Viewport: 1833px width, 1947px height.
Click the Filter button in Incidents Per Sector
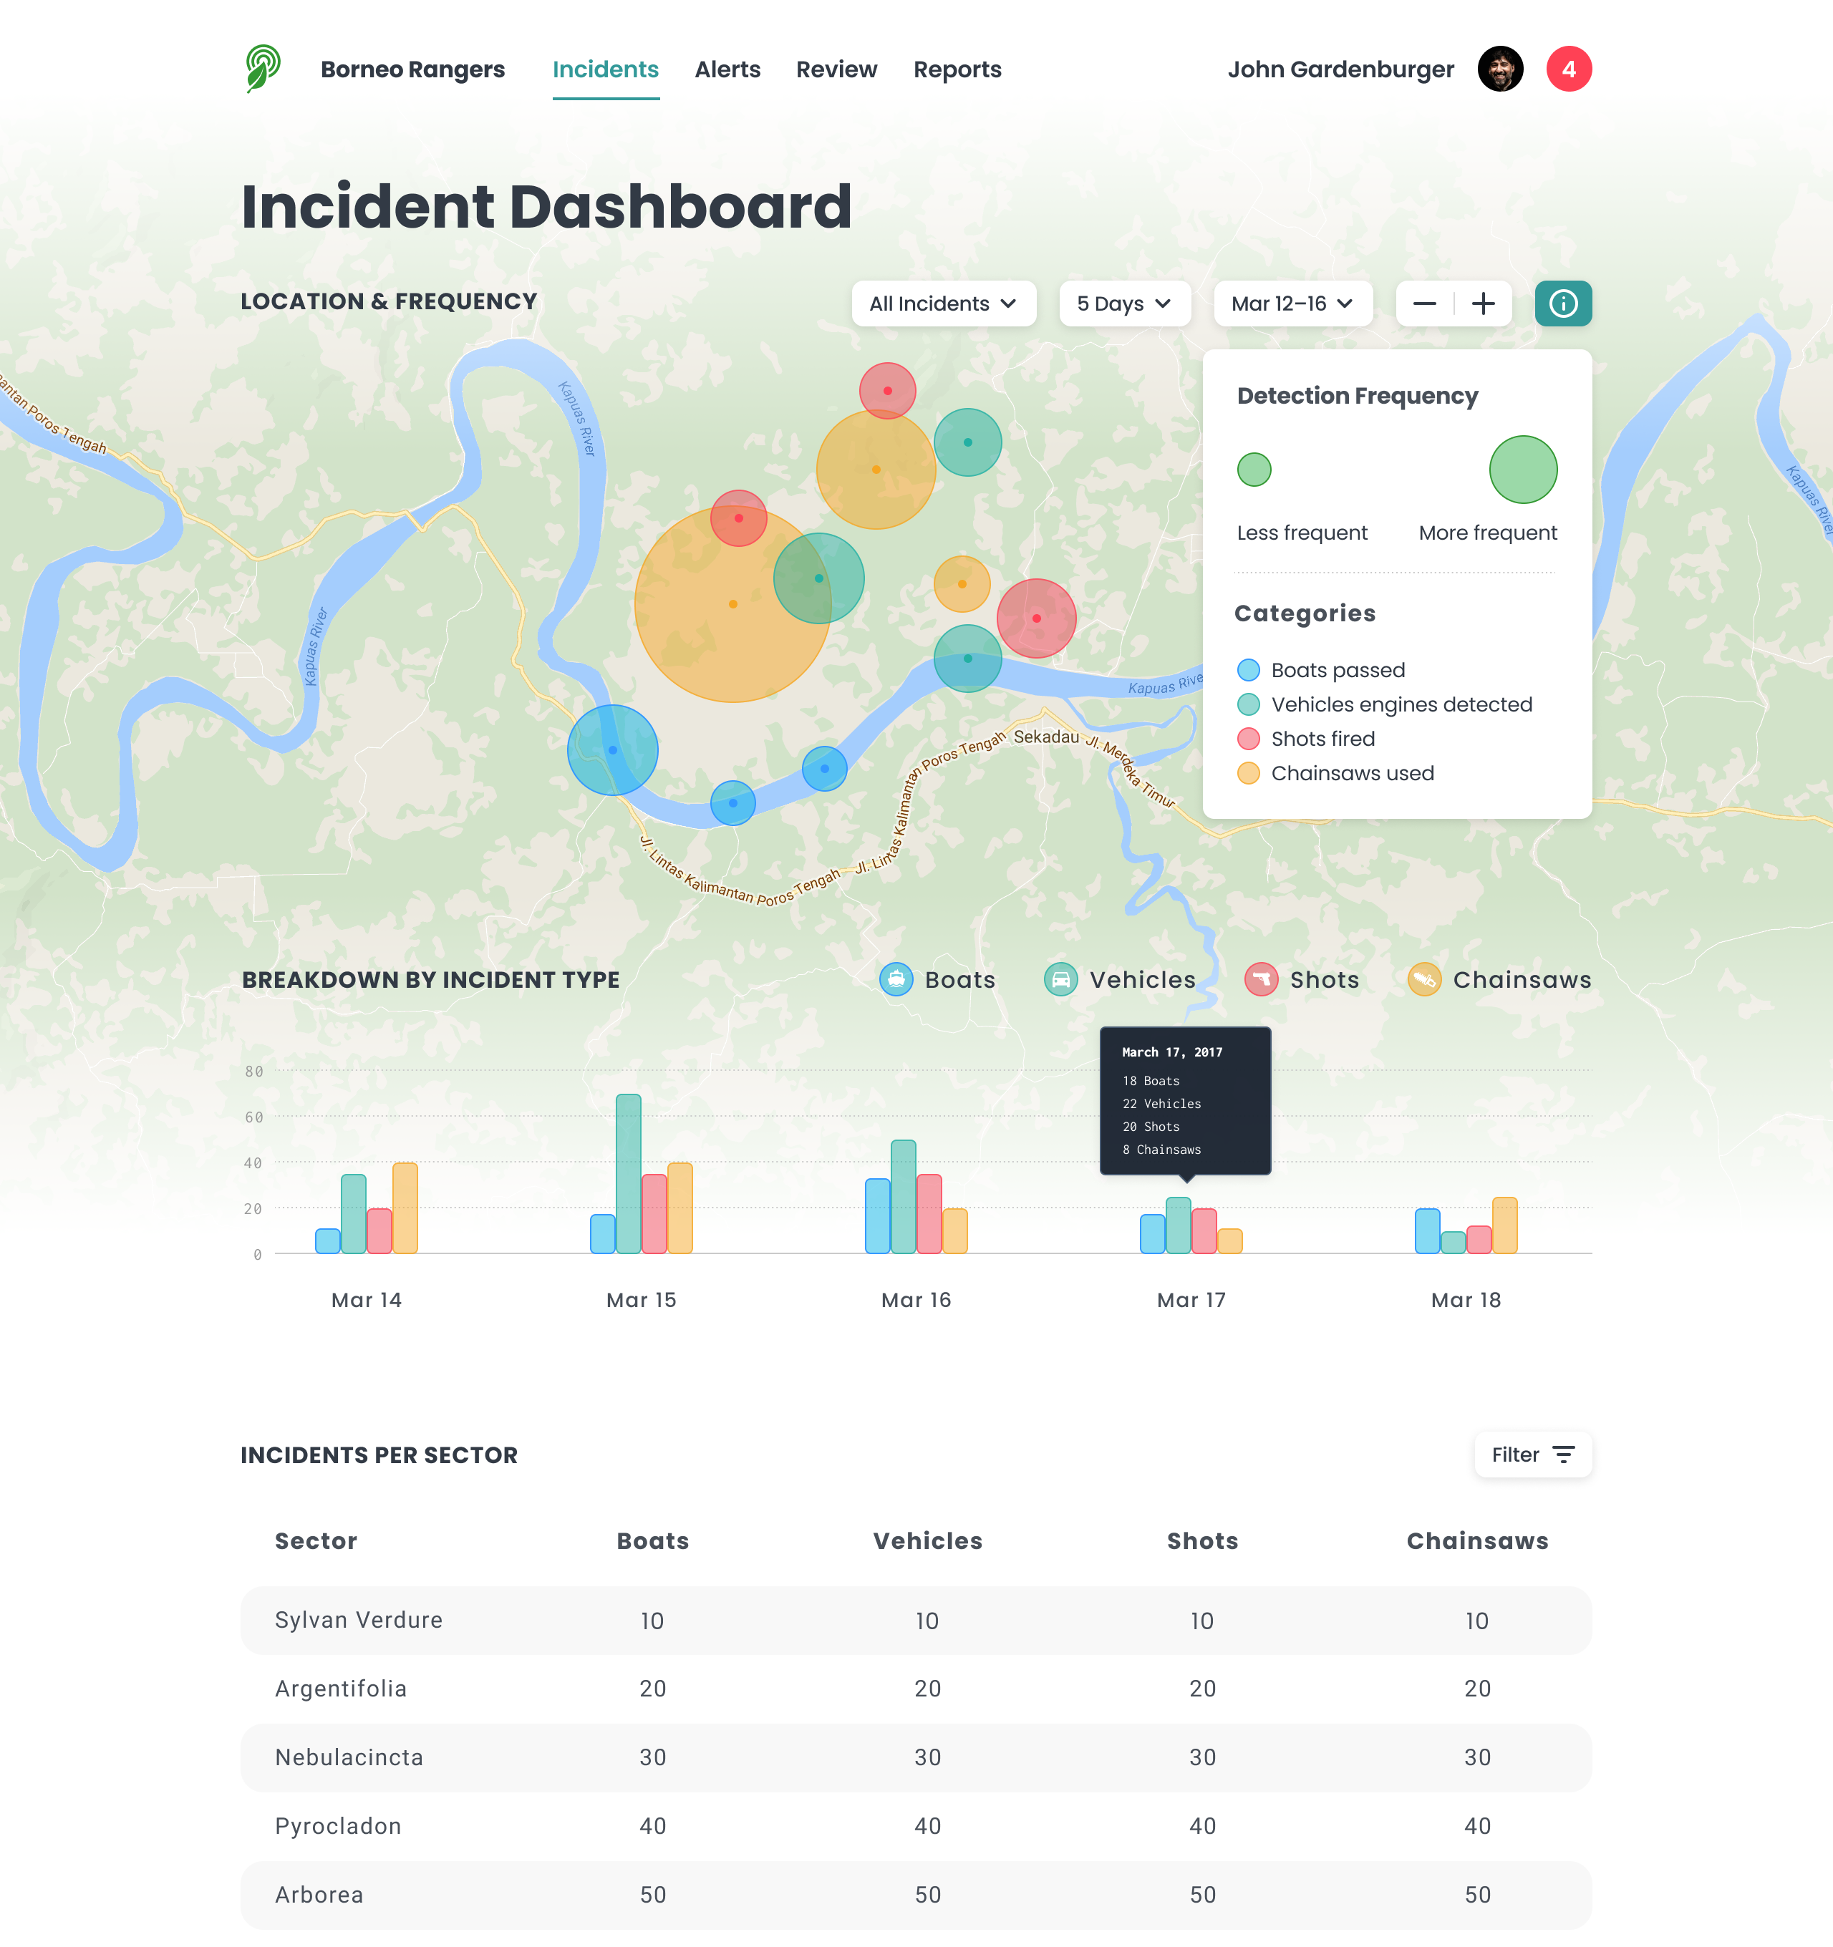point(1533,1455)
